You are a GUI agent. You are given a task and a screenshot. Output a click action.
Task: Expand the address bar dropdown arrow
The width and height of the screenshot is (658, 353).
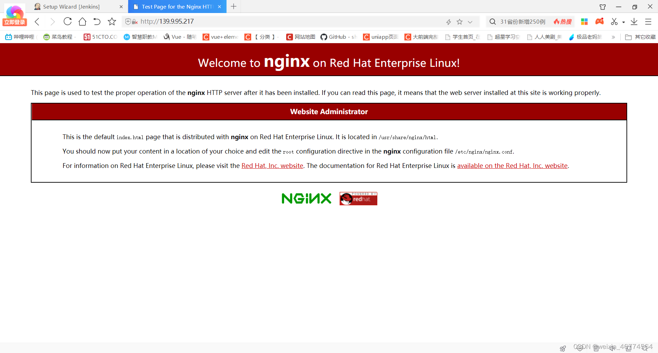point(470,22)
